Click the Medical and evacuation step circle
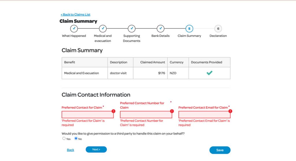The height and width of the screenshot is (161, 296). [103, 29]
